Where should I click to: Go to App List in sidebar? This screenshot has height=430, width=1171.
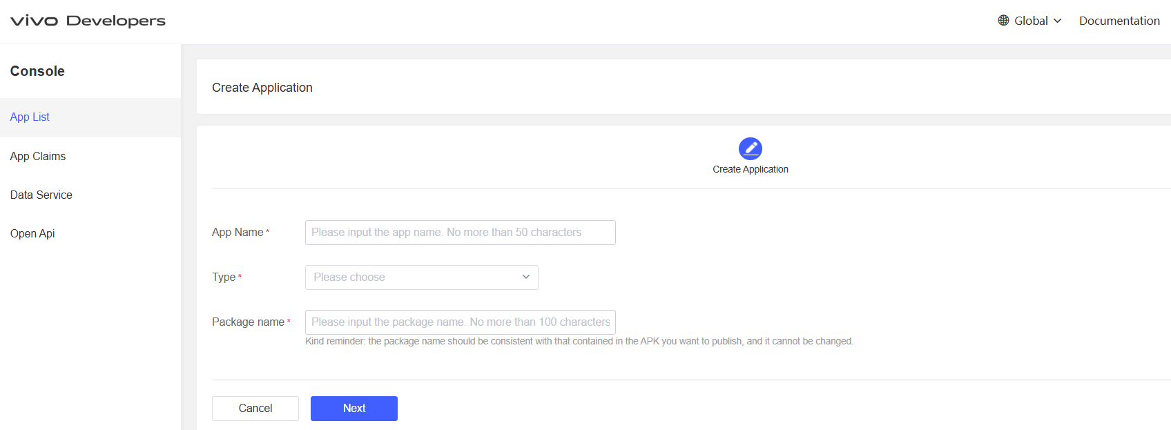click(x=30, y=117)
